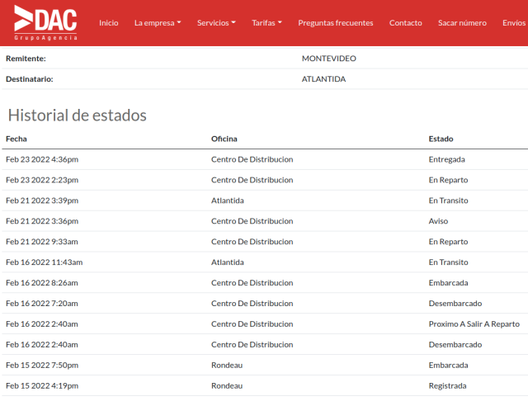Select date Feb 21 2022 9:33am
The image size is (528, 406).
click(42, 242)
